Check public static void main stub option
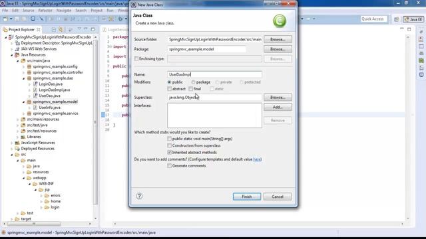426x239 pixels. point(169,139)
